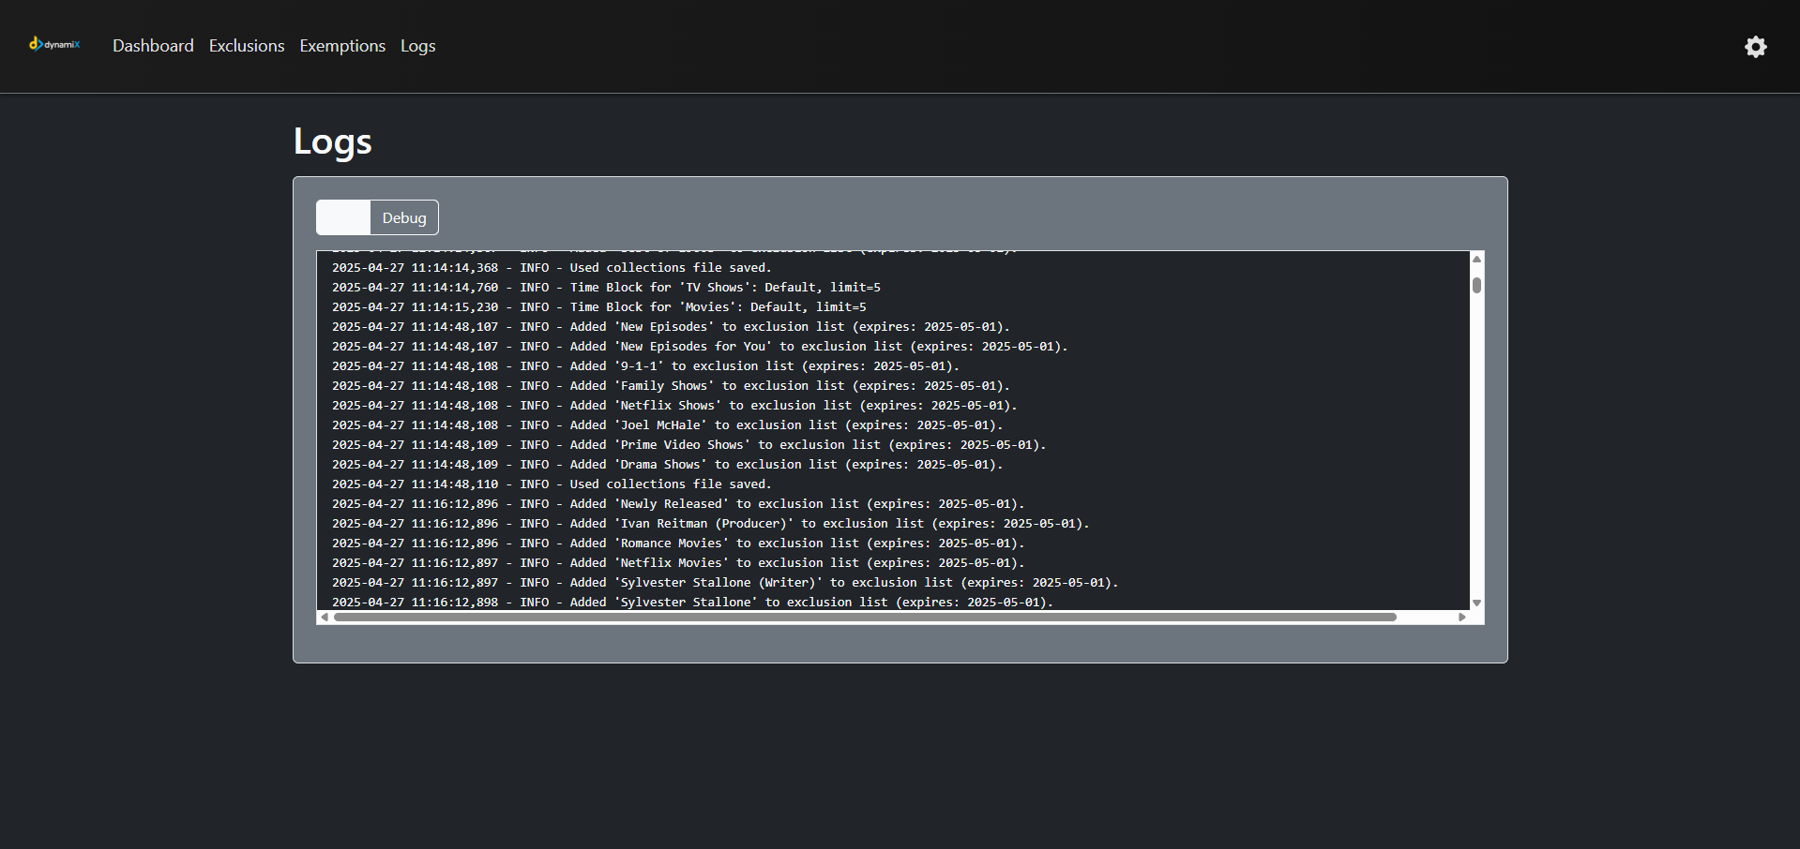Click log line "Added 'Sylvester Stallone (Writer)'"

(x=725, y=583)
